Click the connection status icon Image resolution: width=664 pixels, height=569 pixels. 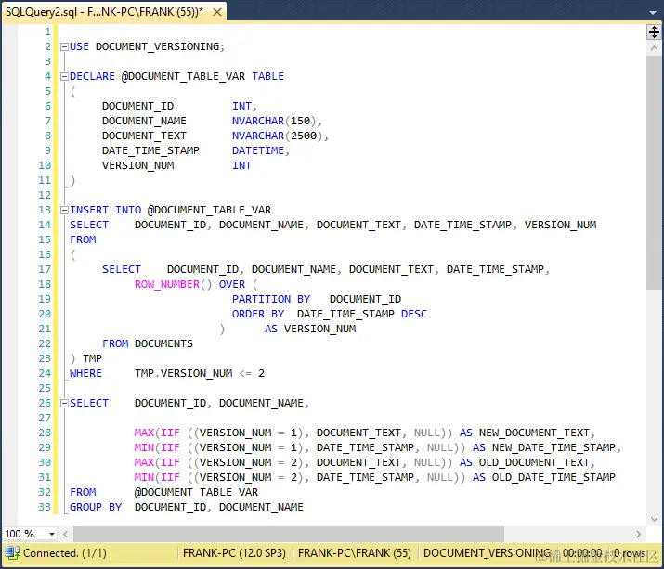click(x=12, y=553)
